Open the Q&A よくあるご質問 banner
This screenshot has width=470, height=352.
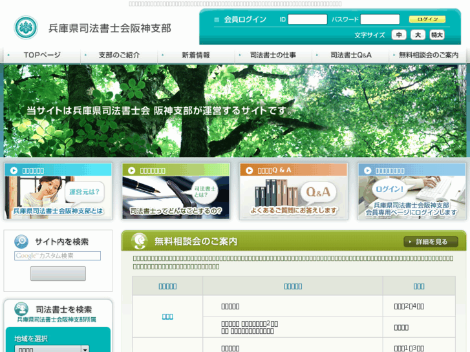pos(294,192)
